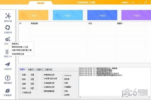
Task: Switch to the 设置页三 tab
Action: pyautogui.click(x=40, y=70)
